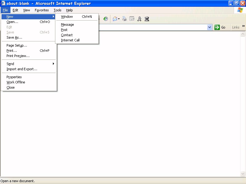Select Post in New submenu

[x=77, y=30]
